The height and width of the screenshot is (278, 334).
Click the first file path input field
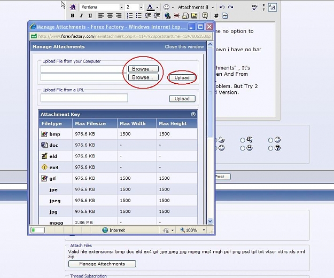click(84, 69)
